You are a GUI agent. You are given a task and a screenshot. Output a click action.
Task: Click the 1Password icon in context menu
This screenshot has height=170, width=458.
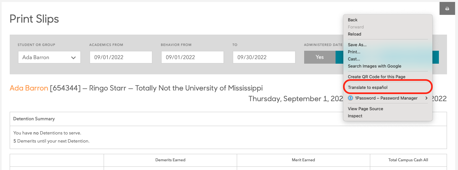coord(350,98)
